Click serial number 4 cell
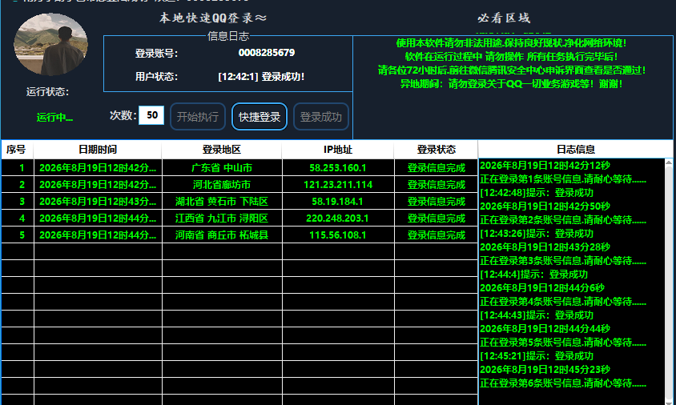Screen dimensions: 676x405 click(18, 218)
